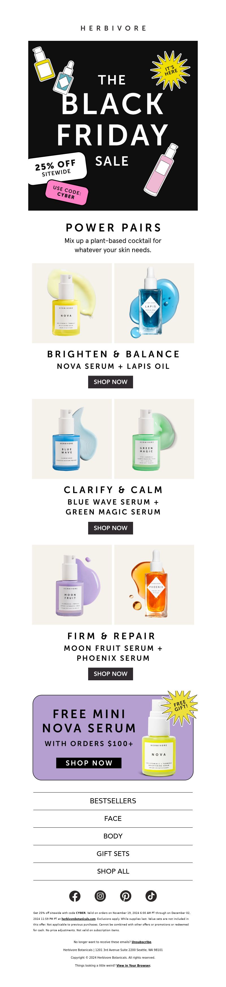Click the View in Your Browser link

coord(134,965)
